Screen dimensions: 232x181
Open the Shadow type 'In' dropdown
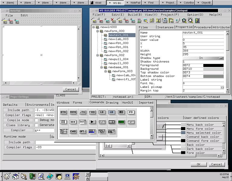pyautogui.click(x=203, y=58)
